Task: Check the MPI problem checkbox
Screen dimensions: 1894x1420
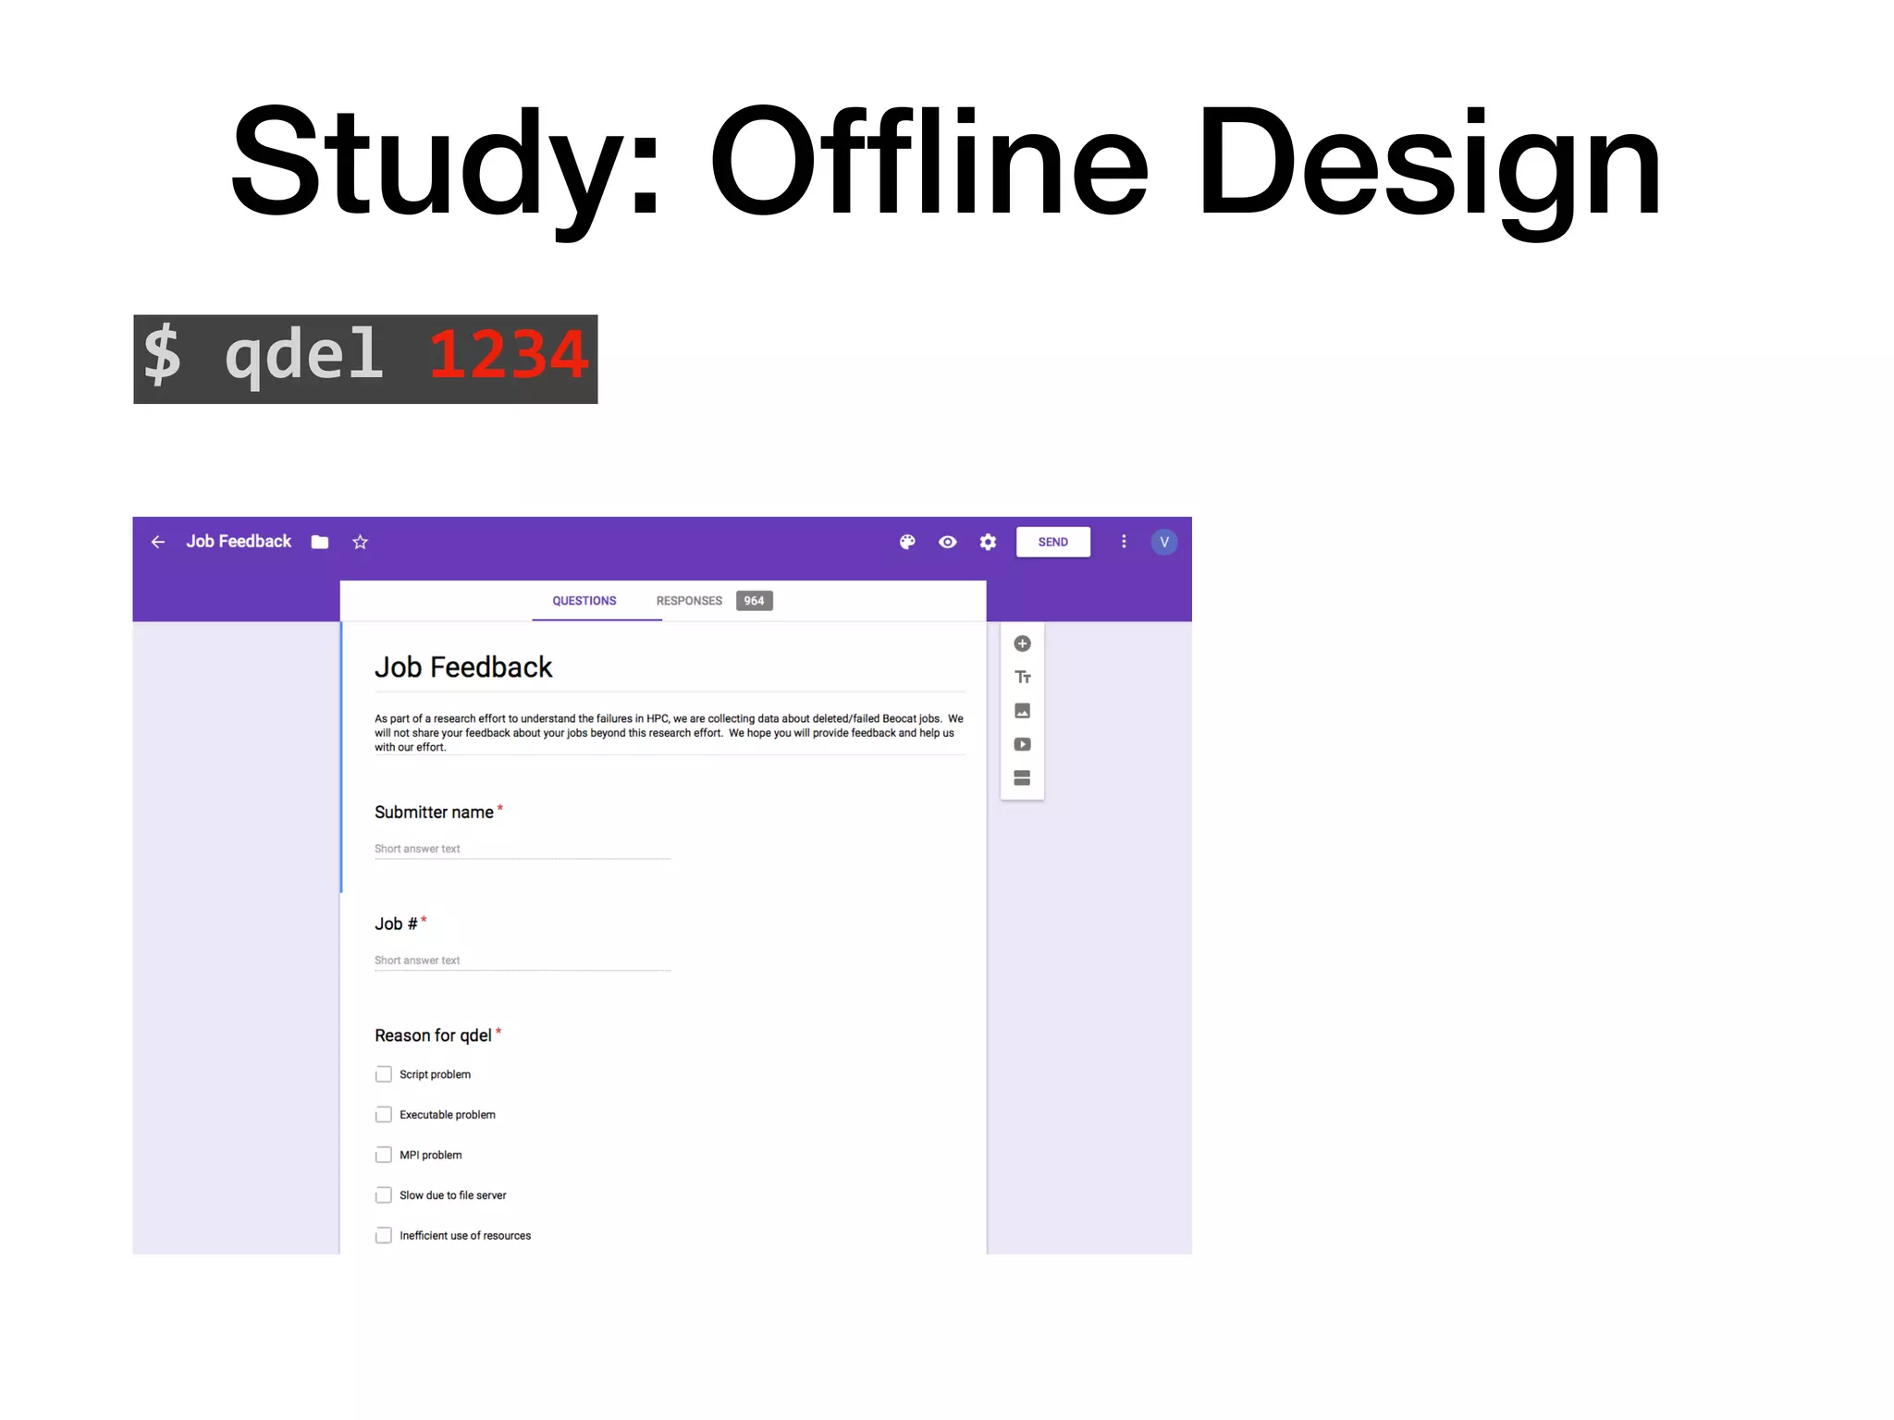Action: pyautogui.click(x=383, y=1155)
